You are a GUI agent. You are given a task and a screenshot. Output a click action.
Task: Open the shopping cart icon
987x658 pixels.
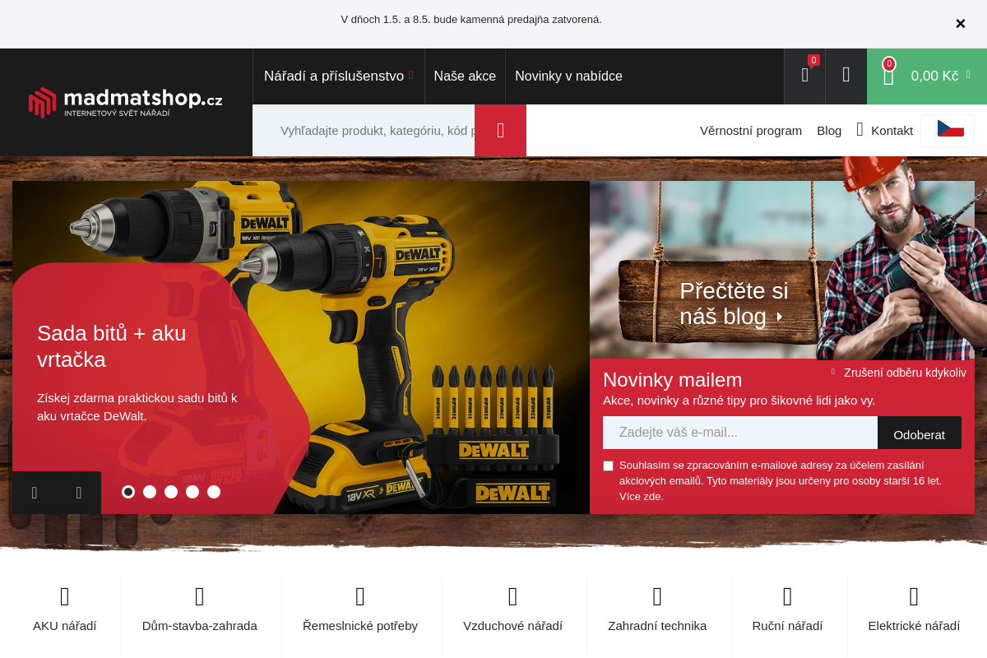[x=888, y=76]
